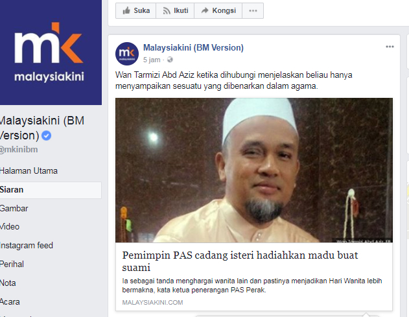Click the 5 jam post timestamp
The image size is (409, 317).
[x=152, y=60]
